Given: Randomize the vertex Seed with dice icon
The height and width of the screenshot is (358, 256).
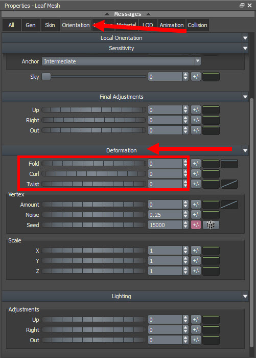Looking at the screenshot, I should pos(211,225).
